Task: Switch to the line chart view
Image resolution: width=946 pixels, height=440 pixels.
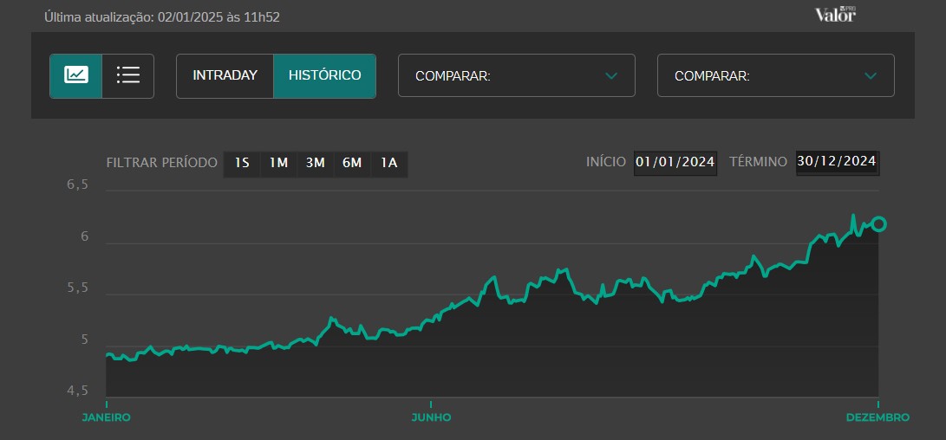Action: coord(76,75)
